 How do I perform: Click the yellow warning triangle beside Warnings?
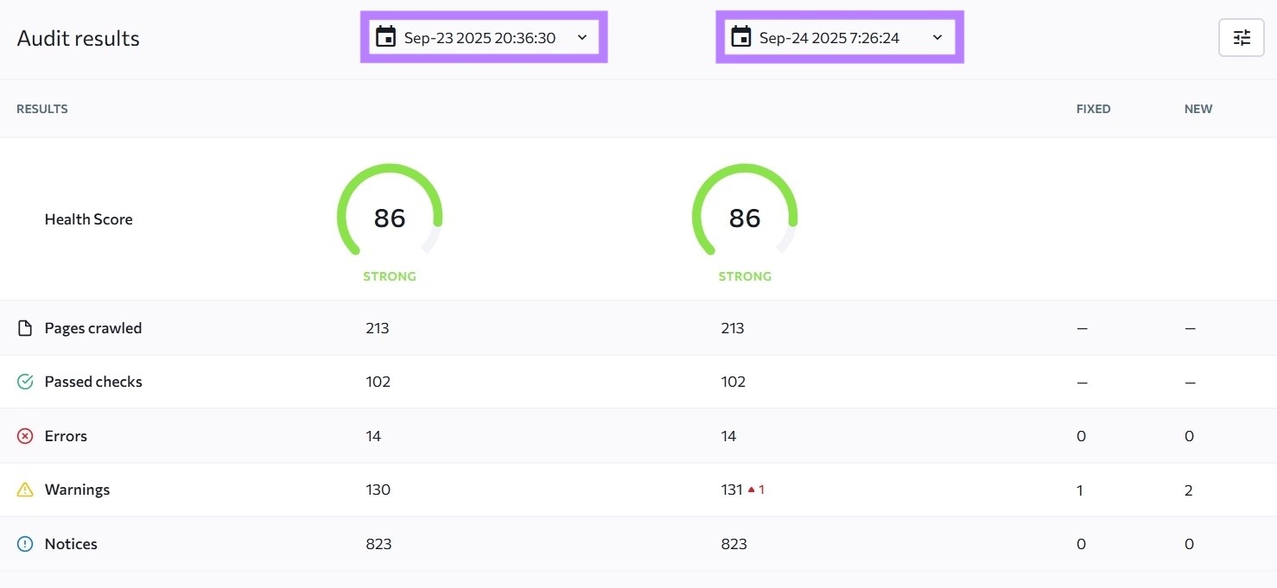(24, 489)
